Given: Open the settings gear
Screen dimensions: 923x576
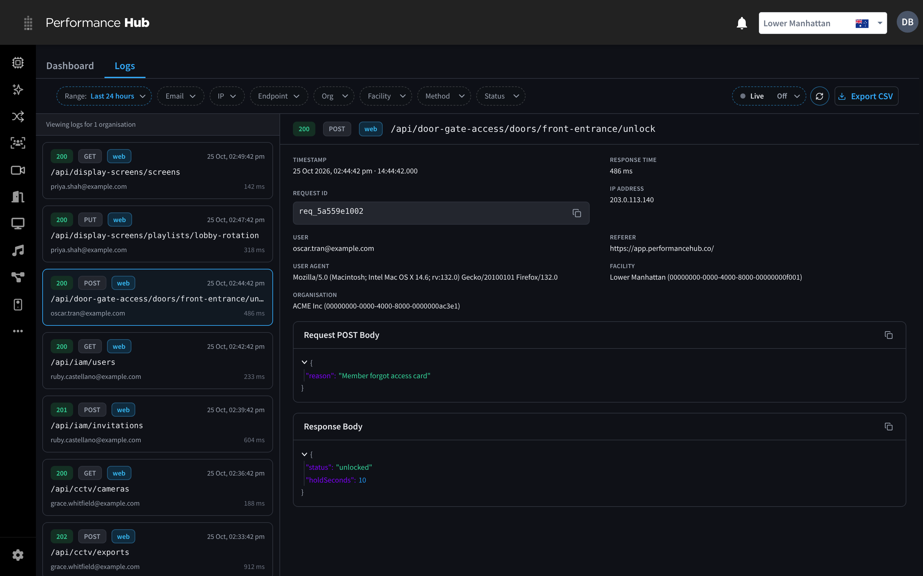Looking at the screenshot, I should coord(18,555).
